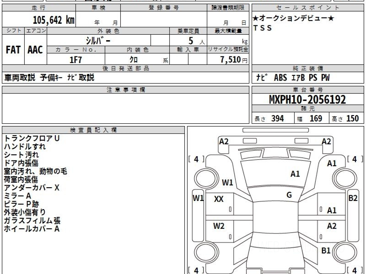Click the 最大積載量 header
This screenshot has height=274, width=366.
point(228,31)
